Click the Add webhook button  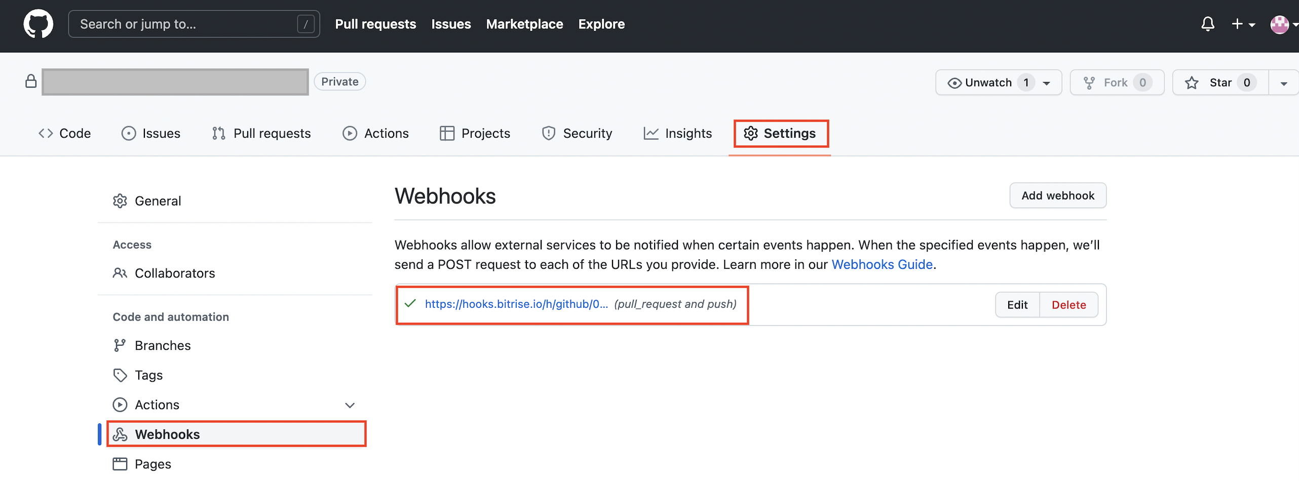1057,195
